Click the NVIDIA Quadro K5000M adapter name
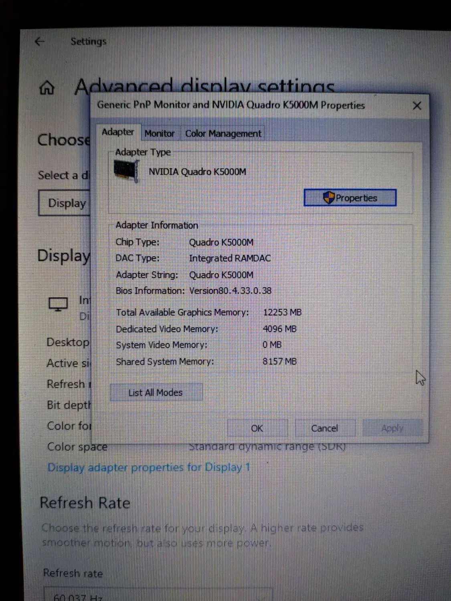 197,172
